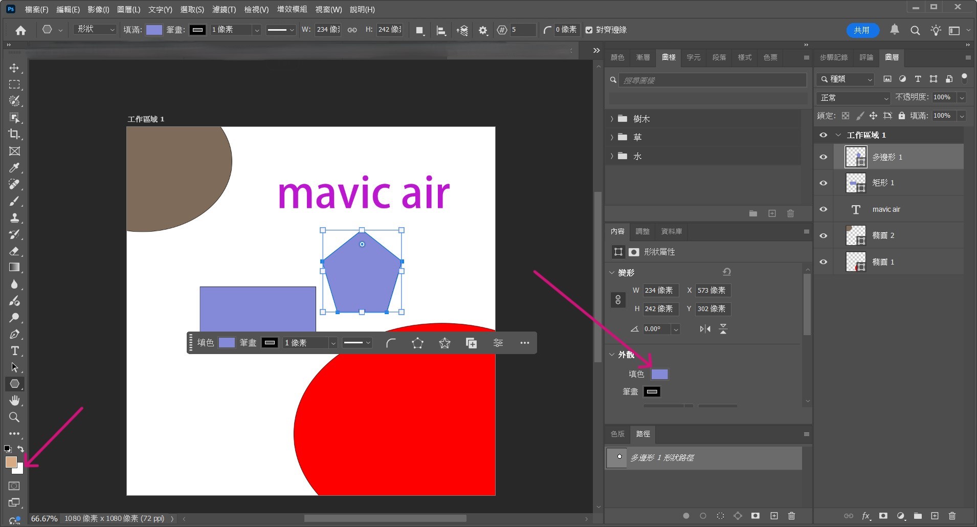Swap foreground and background colors
This screenshot has width=977, height=527.
20,449
